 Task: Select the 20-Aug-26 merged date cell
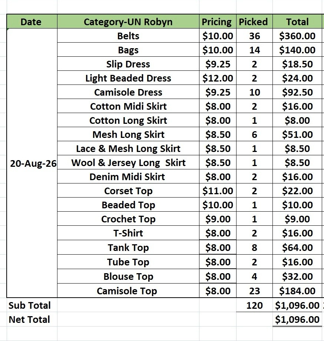coord(32,163)
